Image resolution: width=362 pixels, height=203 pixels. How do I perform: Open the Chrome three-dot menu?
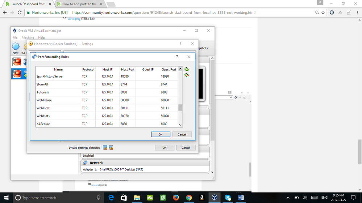click(357, 13)
